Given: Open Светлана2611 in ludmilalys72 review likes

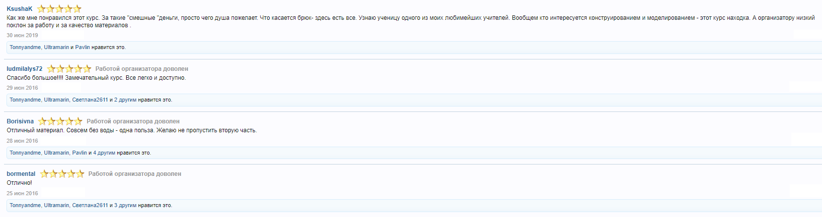Looking at the screenshot, I should point(90,100).
